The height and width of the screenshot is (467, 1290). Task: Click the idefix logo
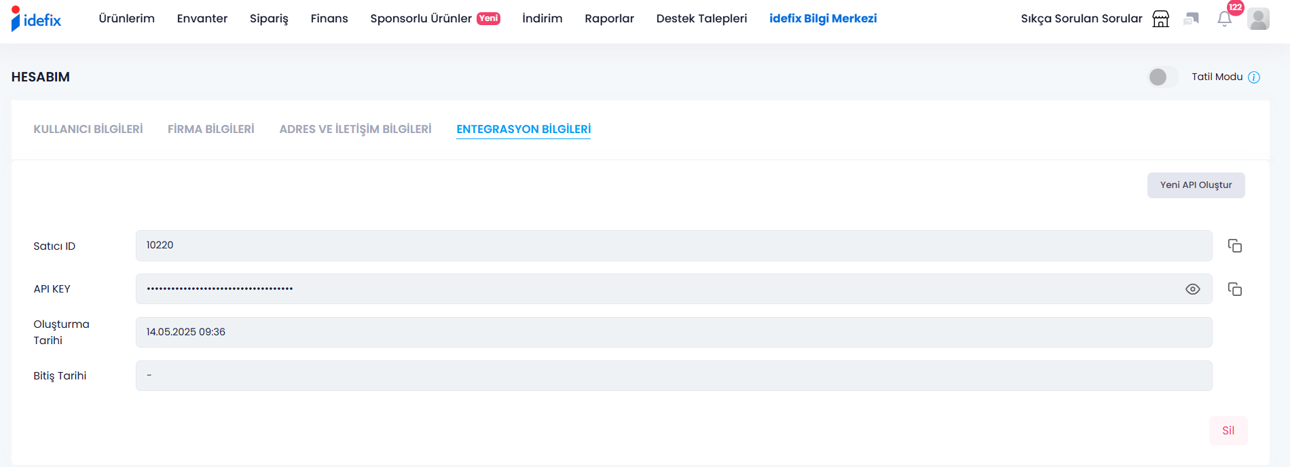[36, 19]
